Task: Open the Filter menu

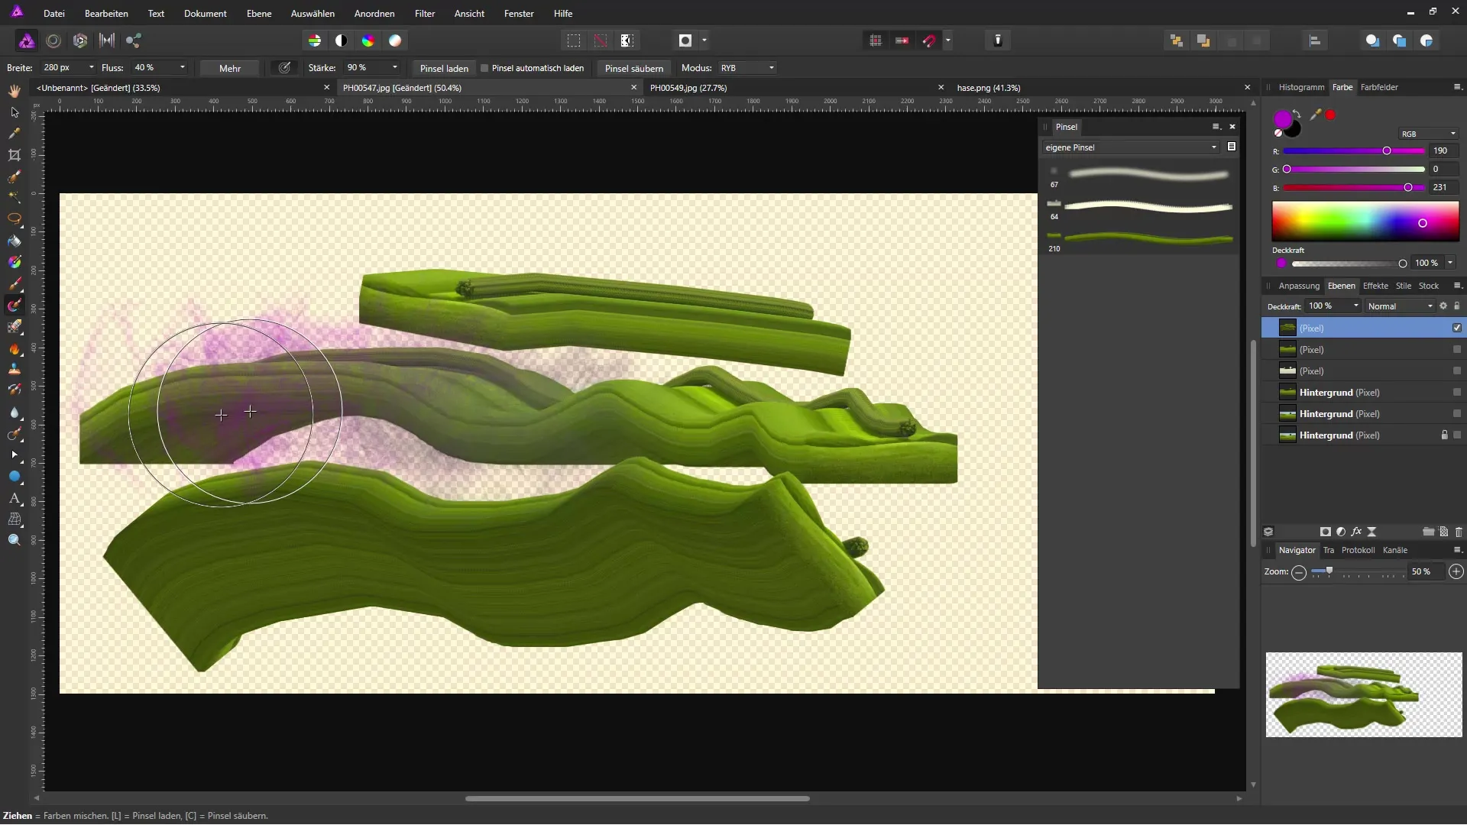Action: point(424,14)
